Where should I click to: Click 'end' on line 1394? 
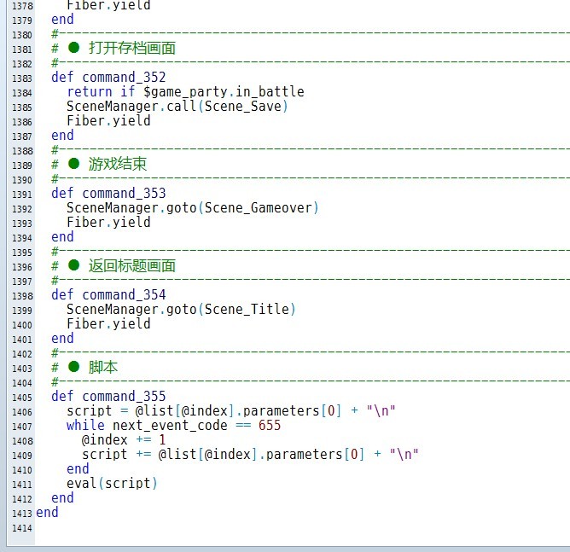point(62,237)
